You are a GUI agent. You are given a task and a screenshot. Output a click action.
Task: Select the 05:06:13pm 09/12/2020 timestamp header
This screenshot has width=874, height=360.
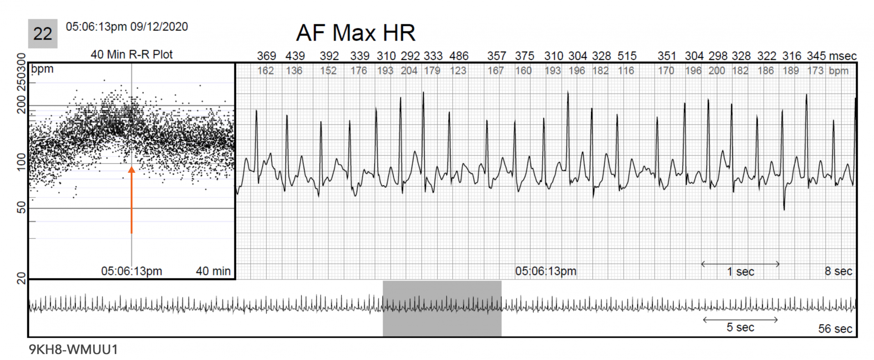127,27
